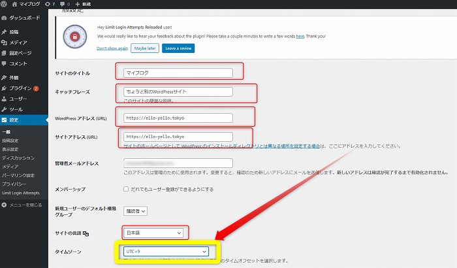Expand the 購読者 default role dropdown
The height and width of the screenshot is (268, 457).
coord(134,210)
